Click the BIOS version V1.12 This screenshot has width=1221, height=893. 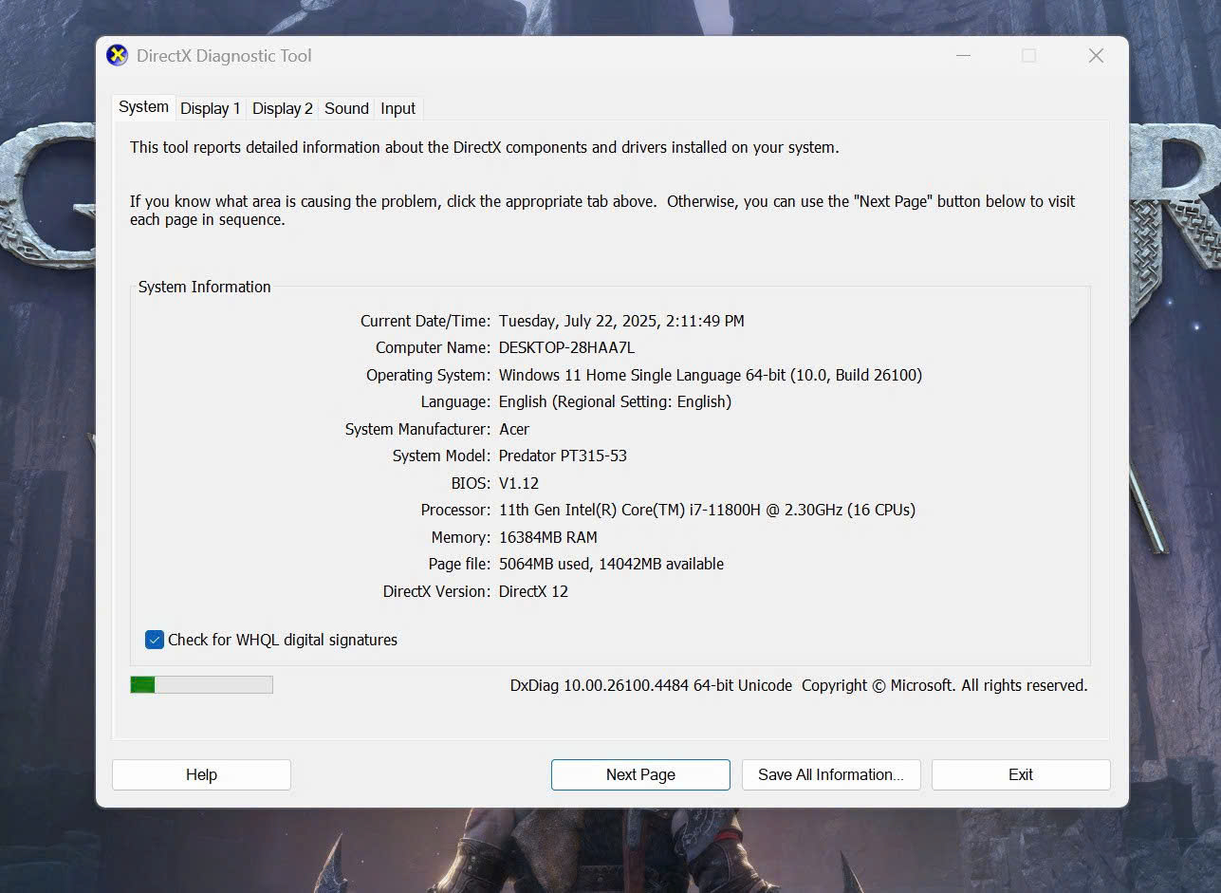tap(519, 483)
